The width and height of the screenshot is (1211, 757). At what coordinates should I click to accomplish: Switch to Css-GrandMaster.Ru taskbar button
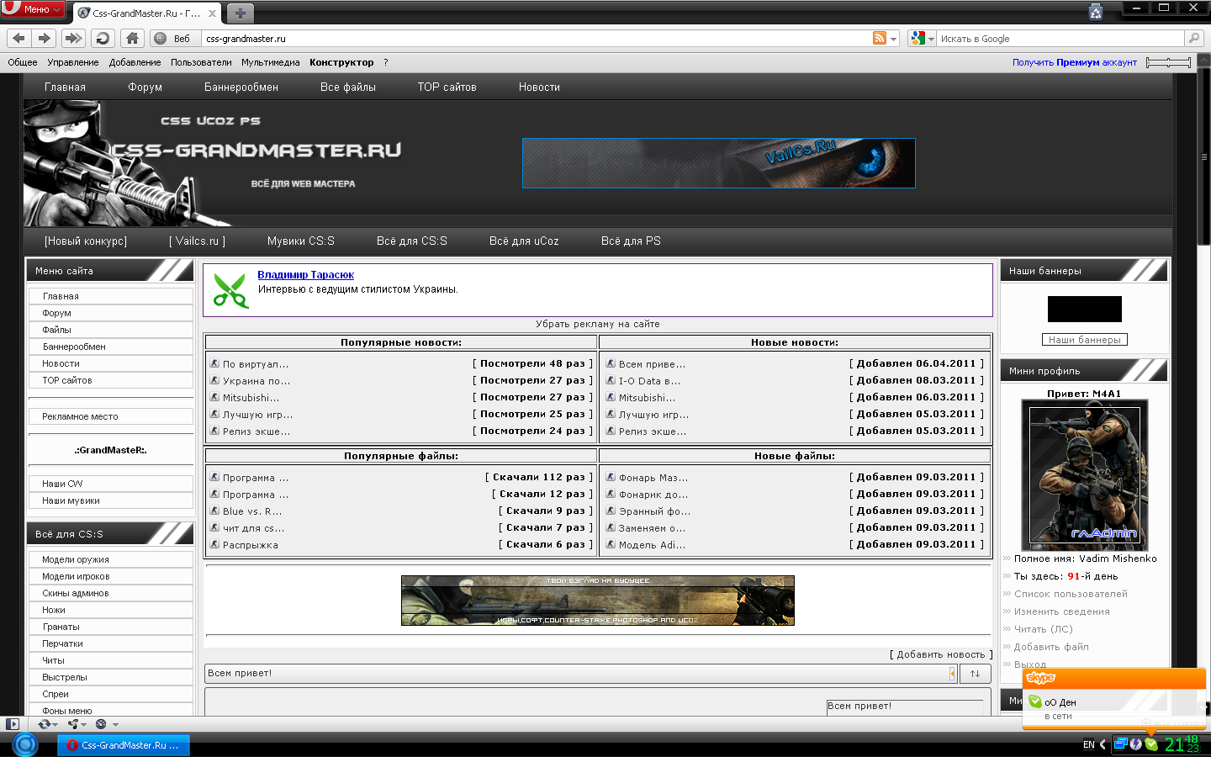click(124, 745)
